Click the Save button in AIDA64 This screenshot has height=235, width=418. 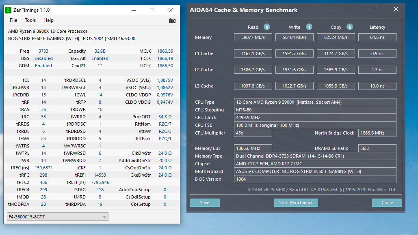click(204, 203)
